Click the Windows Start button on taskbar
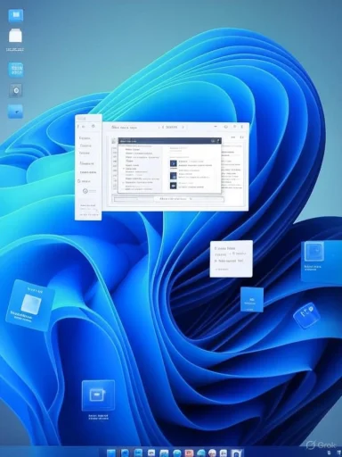This screenshot has height=457, width=342. (111, 453)
